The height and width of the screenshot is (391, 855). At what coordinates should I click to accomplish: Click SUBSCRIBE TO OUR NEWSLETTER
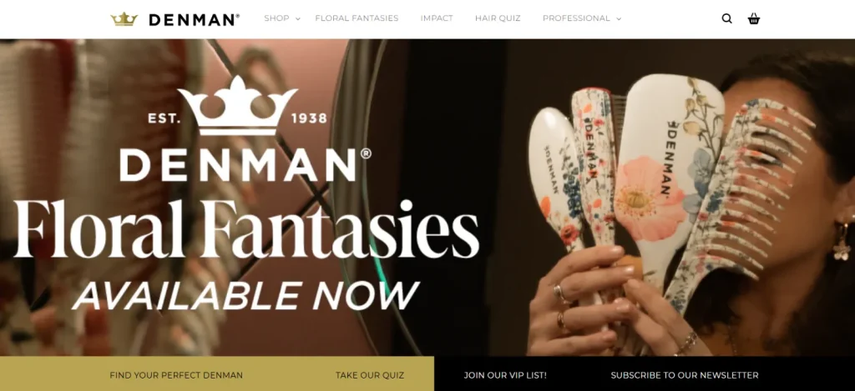click(x=685, y=375)
